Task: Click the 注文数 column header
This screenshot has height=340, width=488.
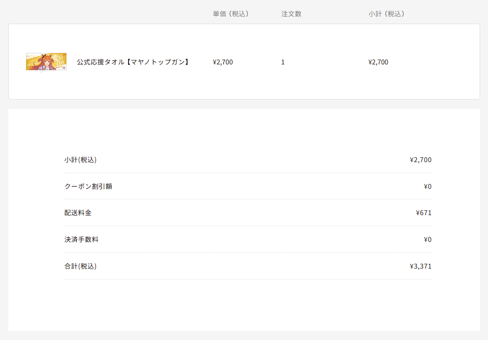Action: point(291,14)
